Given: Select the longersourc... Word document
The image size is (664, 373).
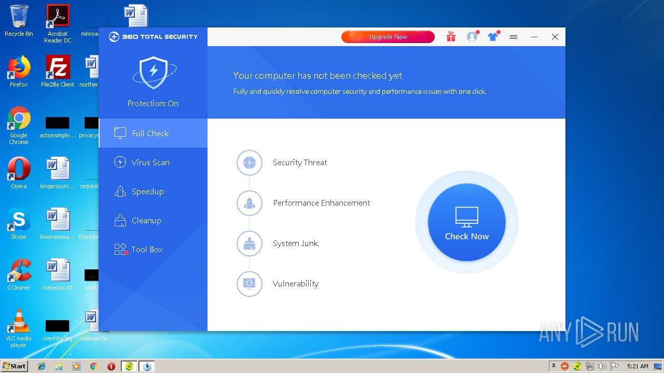Looking at the screenshot, I should coord(58,173).
